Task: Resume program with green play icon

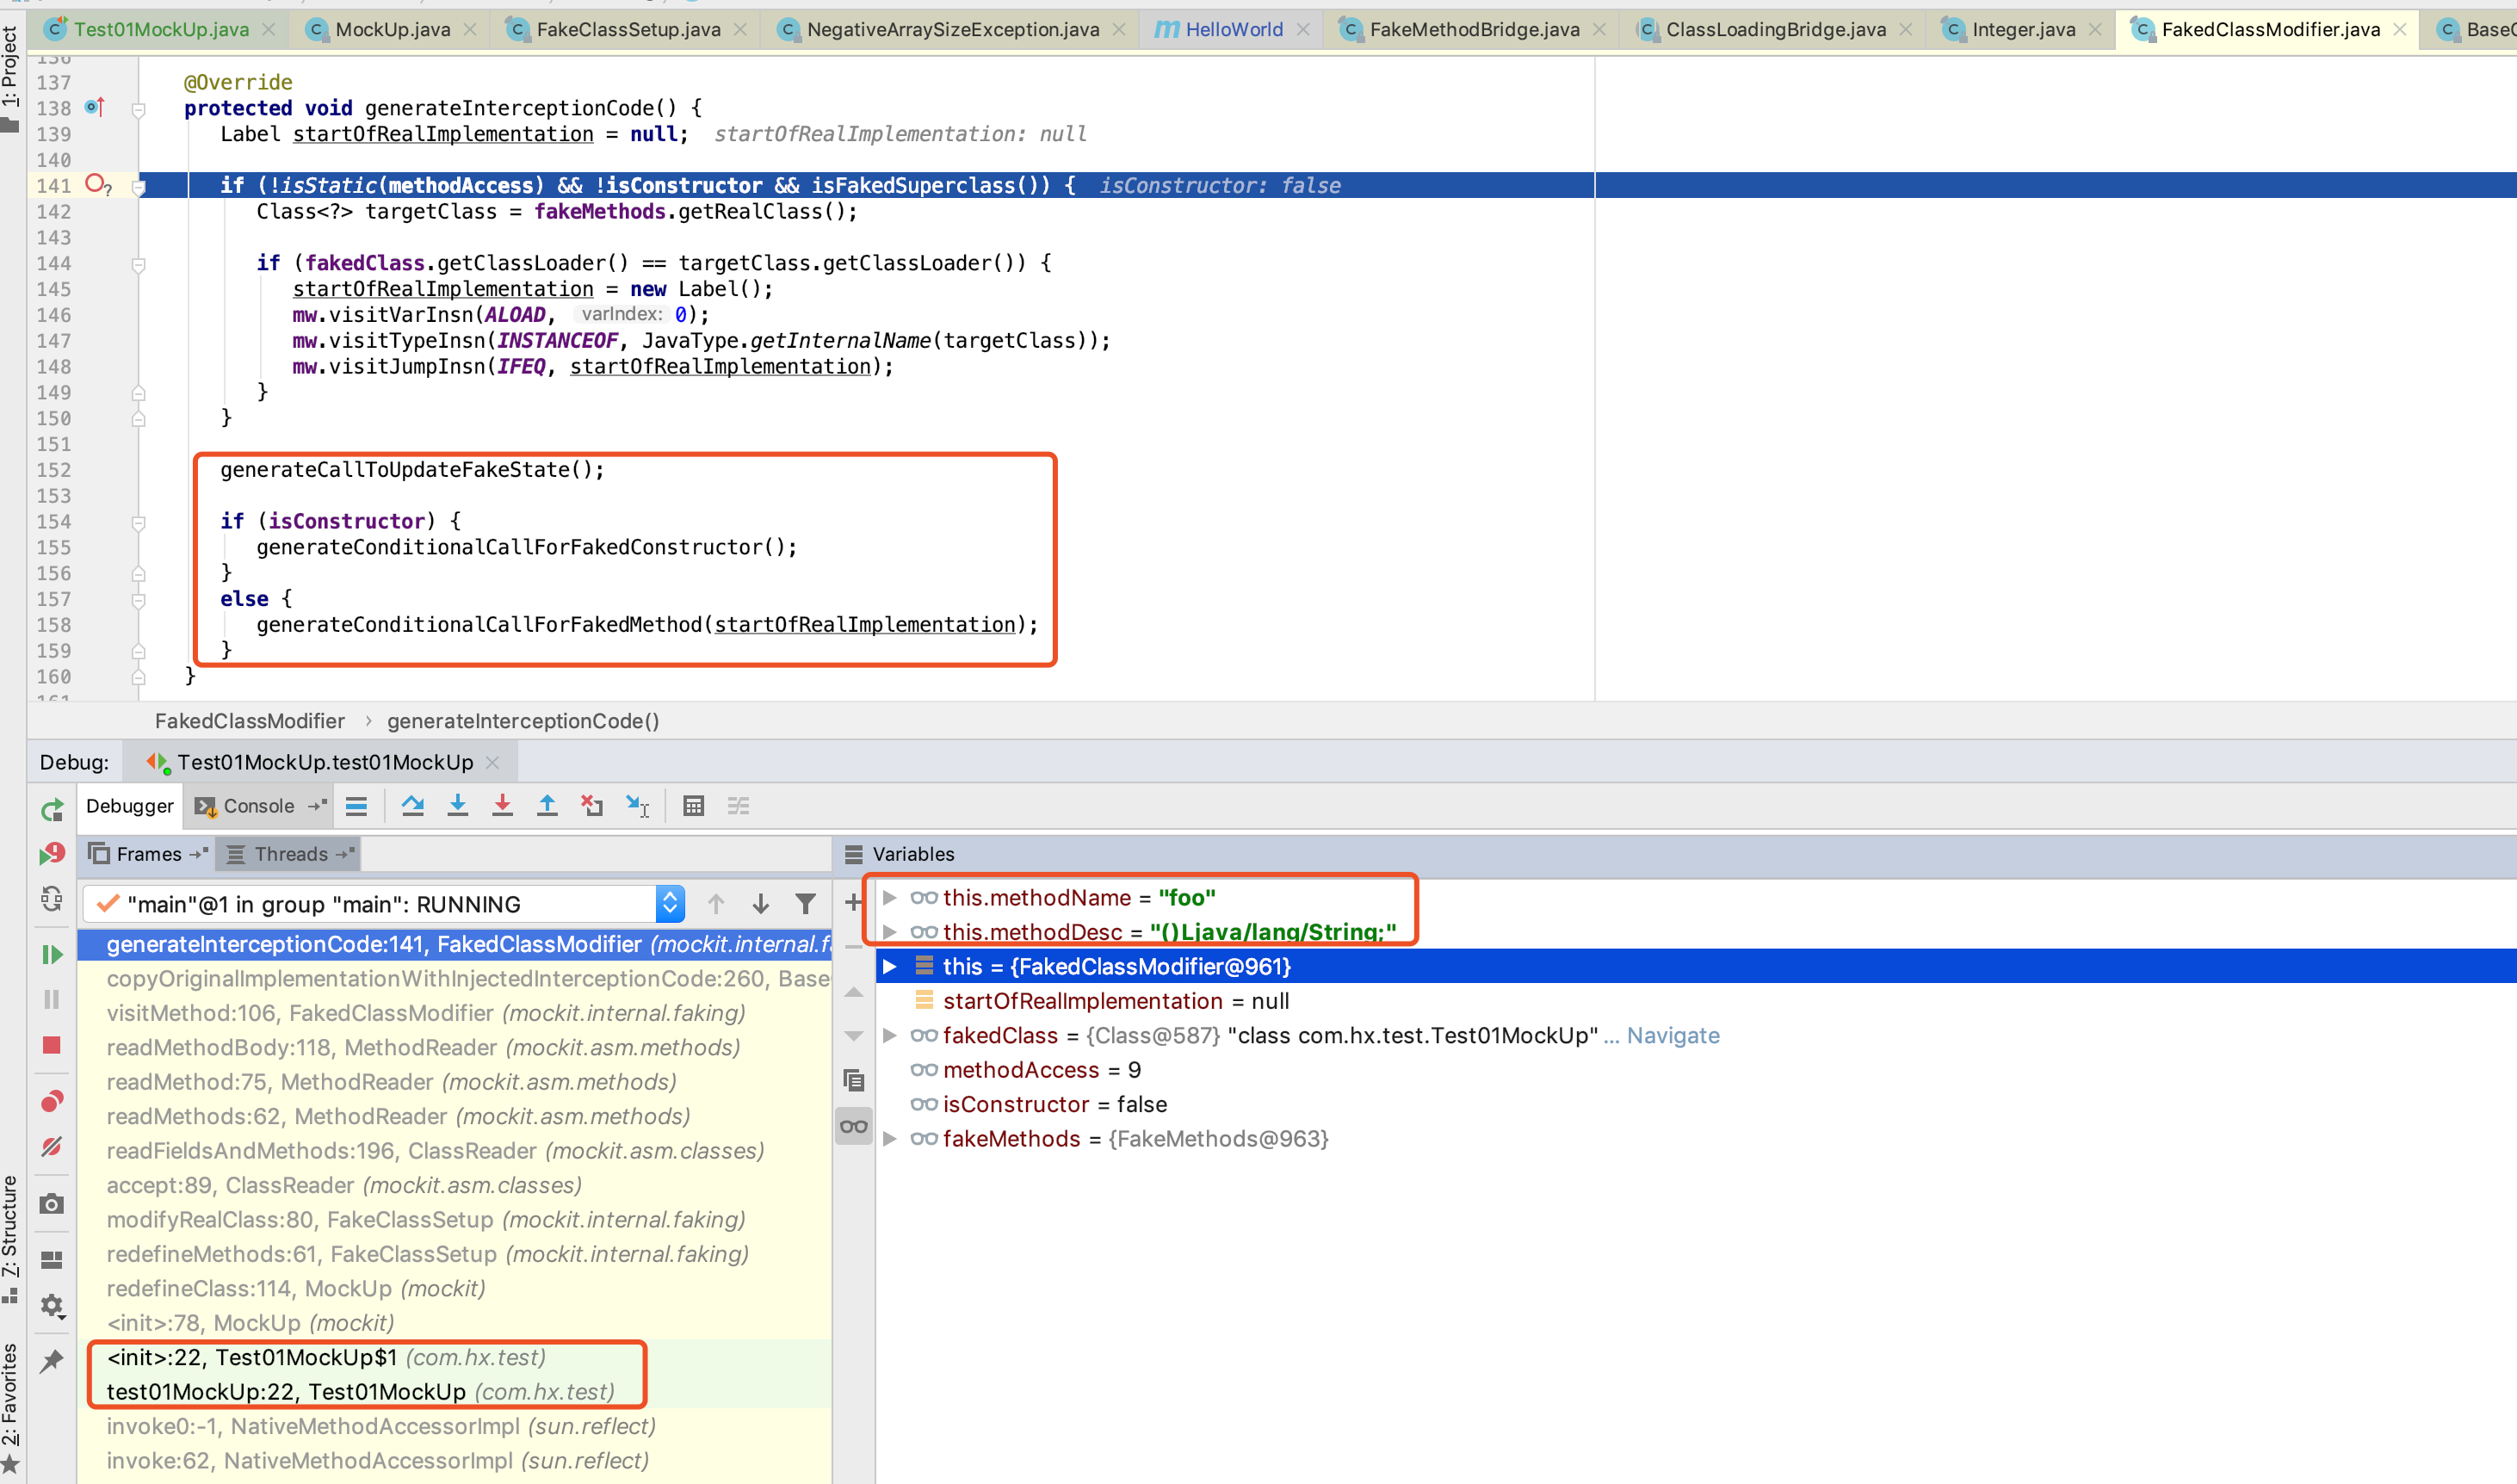Action: pos(52,954)
